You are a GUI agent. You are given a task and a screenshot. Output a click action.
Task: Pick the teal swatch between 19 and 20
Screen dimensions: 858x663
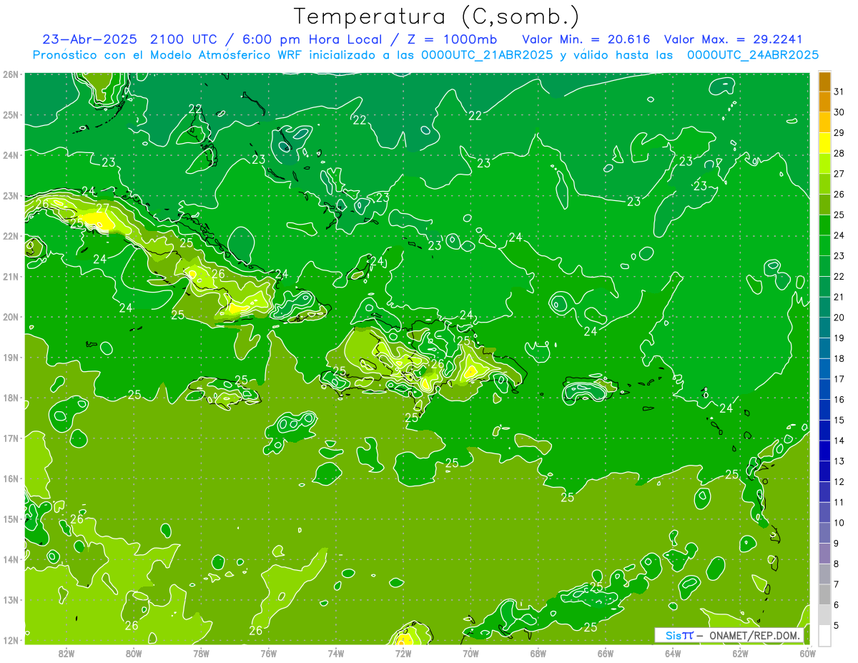coord(824,328)
